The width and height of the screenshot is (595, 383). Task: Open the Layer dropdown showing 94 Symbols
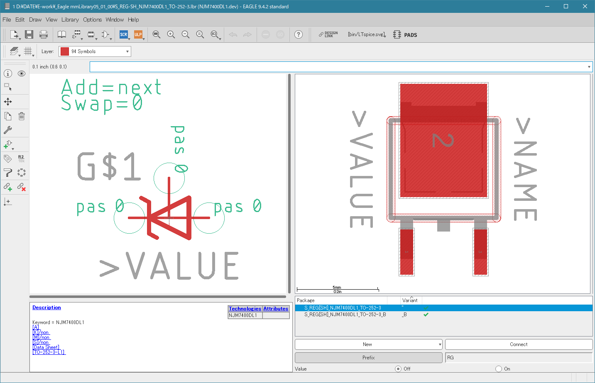coord(95,51)
